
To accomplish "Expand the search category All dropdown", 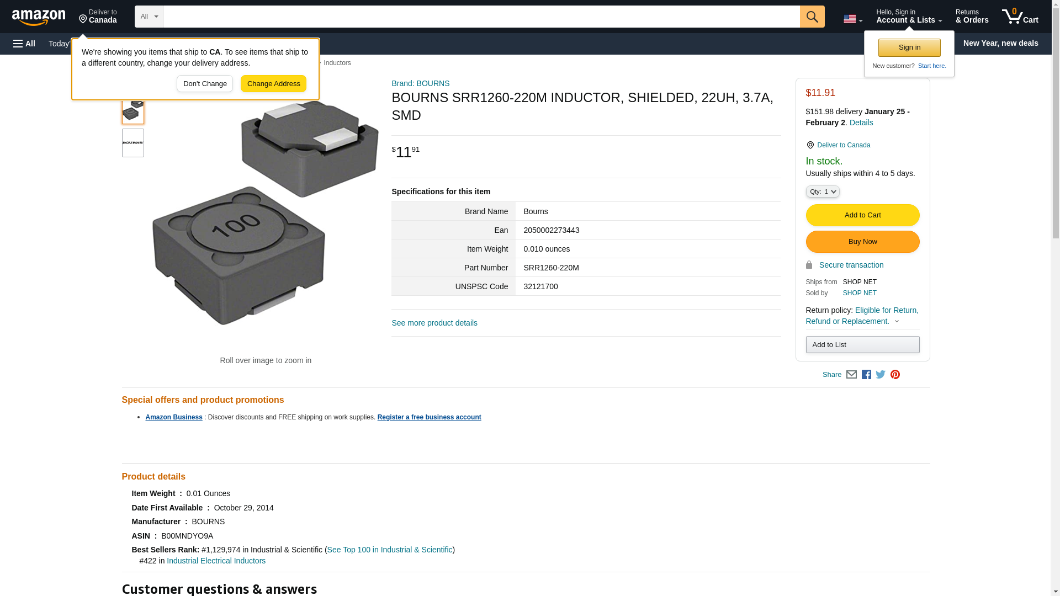I will pos(149,17).
